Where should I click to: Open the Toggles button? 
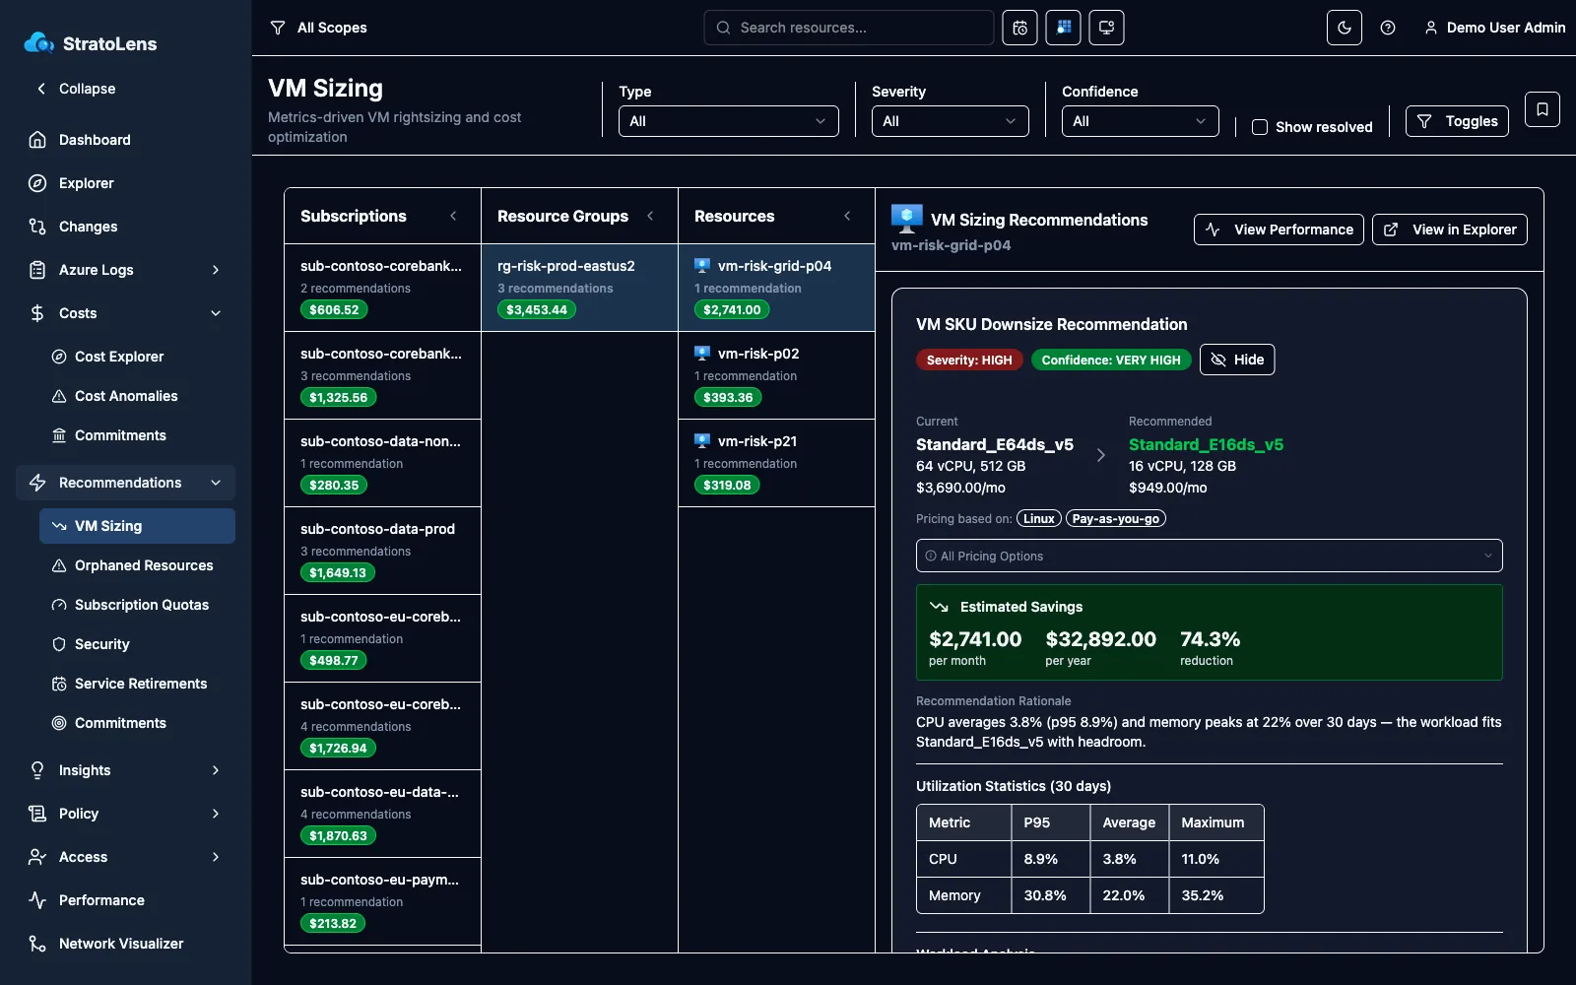click(x=1457, y=121)
